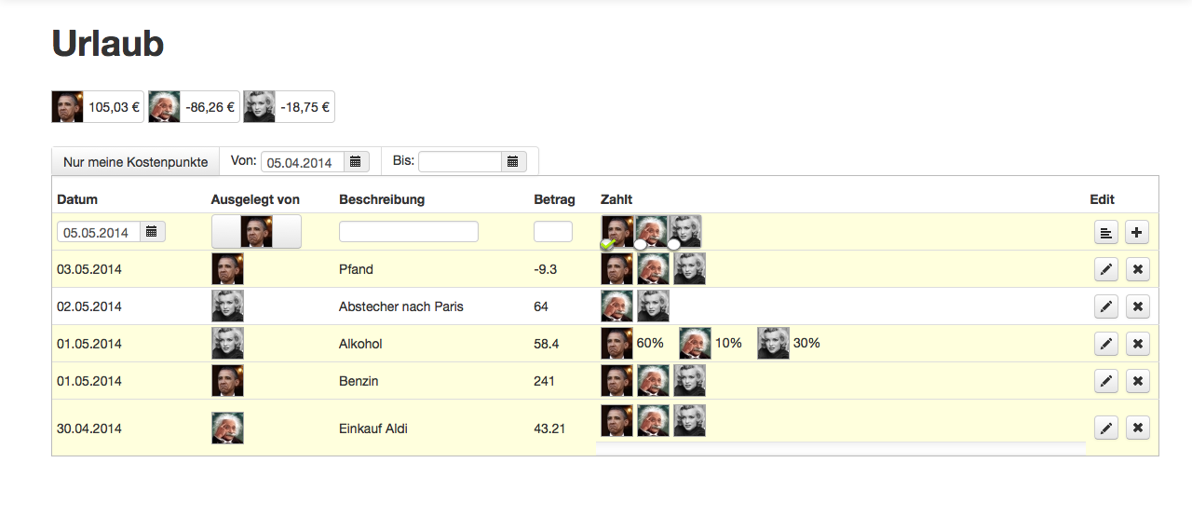The height and width of the screenshot is (517, 1192).
Task: Toggle the Einstein payer in new entry row
Action: coord(652,231)
